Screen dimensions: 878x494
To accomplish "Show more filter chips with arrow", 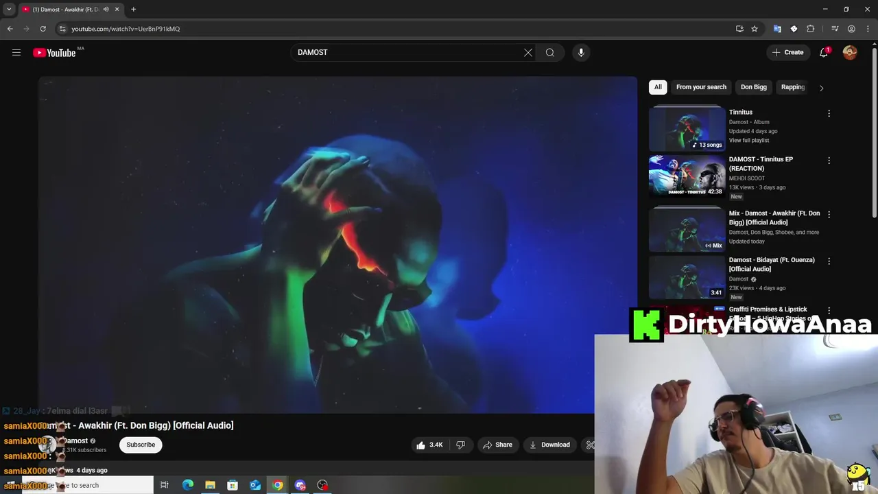I will pyautogui.click(x=821, y=88).
